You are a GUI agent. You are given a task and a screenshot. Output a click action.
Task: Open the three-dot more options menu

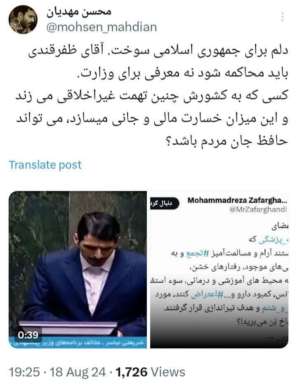[283, 17]
